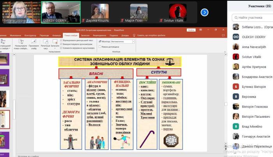
Task: Enable the Presenter View checkbox
Action: pyautogui.click(x=99, y=47)
